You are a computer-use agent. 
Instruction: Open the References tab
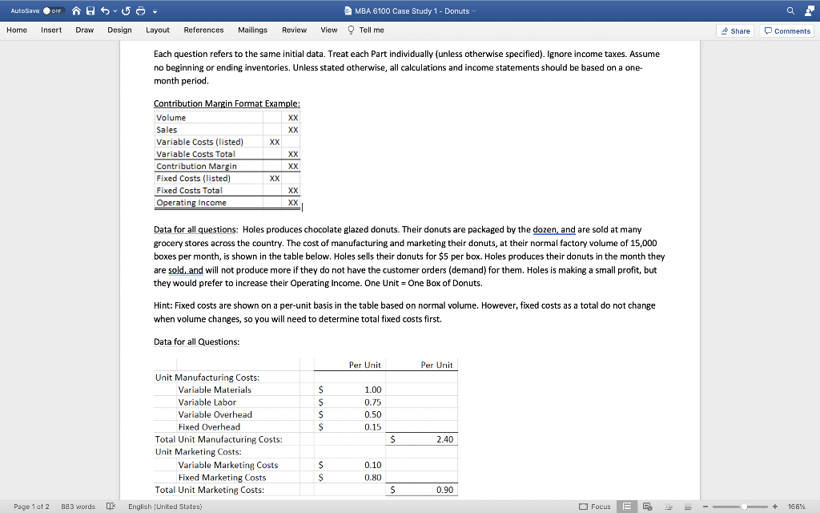(x=204, y=30)
